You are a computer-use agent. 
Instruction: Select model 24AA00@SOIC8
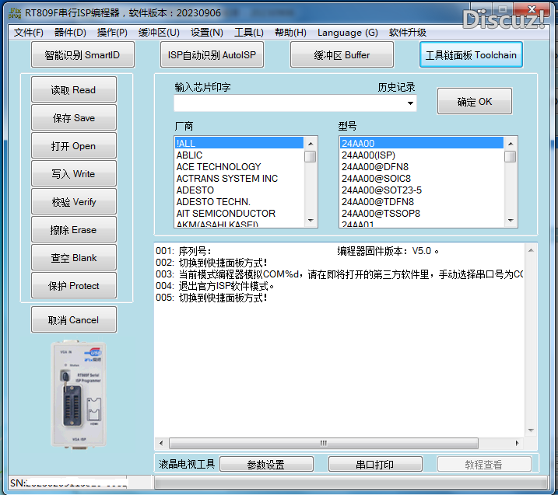421,179
